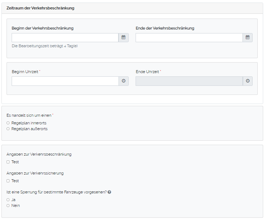Click the Angaben zur Verkehrssicherung label
Viewport: 265px width, 220px height.
coord(35,173)
